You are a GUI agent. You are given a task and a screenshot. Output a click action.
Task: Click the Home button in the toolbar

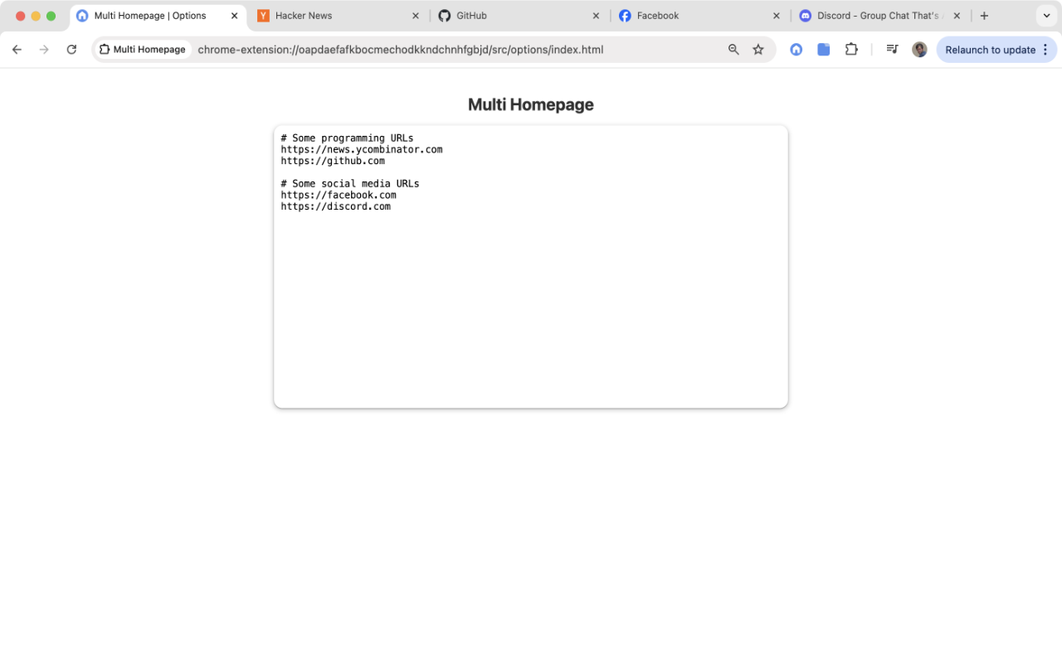[x=796, y=49]
